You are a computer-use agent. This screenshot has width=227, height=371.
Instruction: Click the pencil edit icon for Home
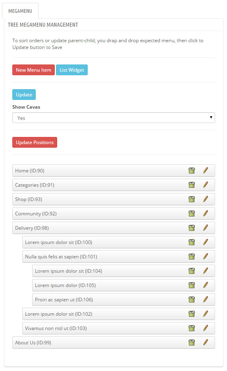pyautogui.click(x=206, y=170)
